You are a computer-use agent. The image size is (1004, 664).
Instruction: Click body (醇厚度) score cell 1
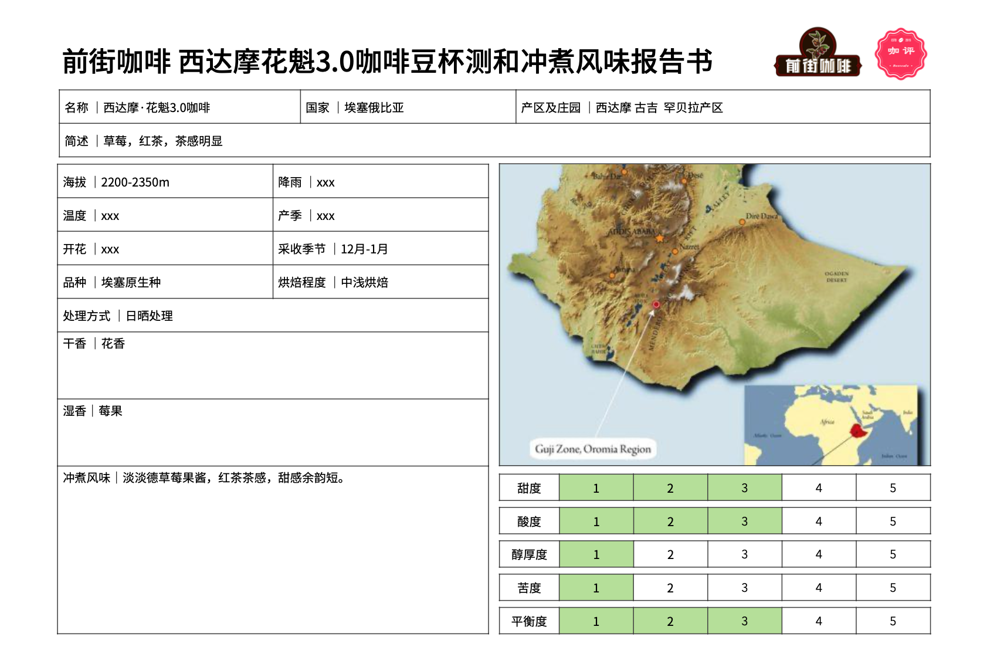click(x=596, y=554)
